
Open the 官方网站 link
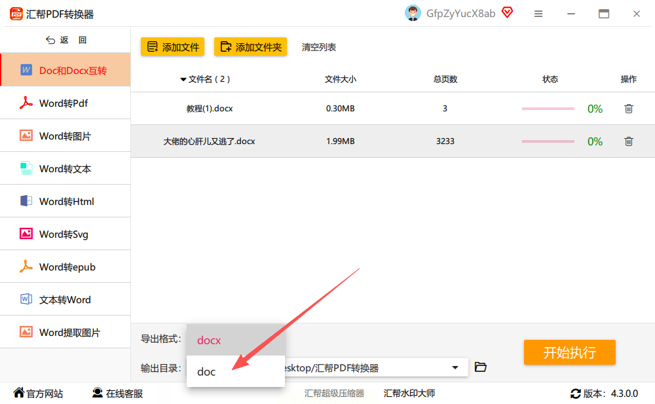pyautogui.click(x=45, y=393)
